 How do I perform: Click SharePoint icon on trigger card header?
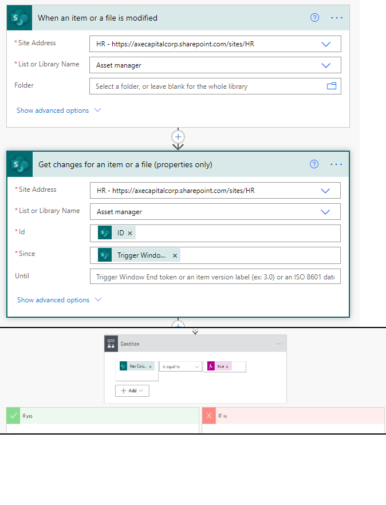tap(19, 18)
